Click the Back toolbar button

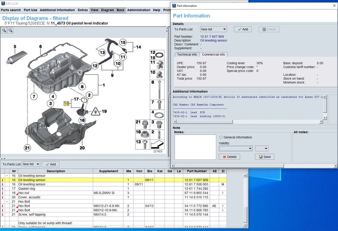120,10
